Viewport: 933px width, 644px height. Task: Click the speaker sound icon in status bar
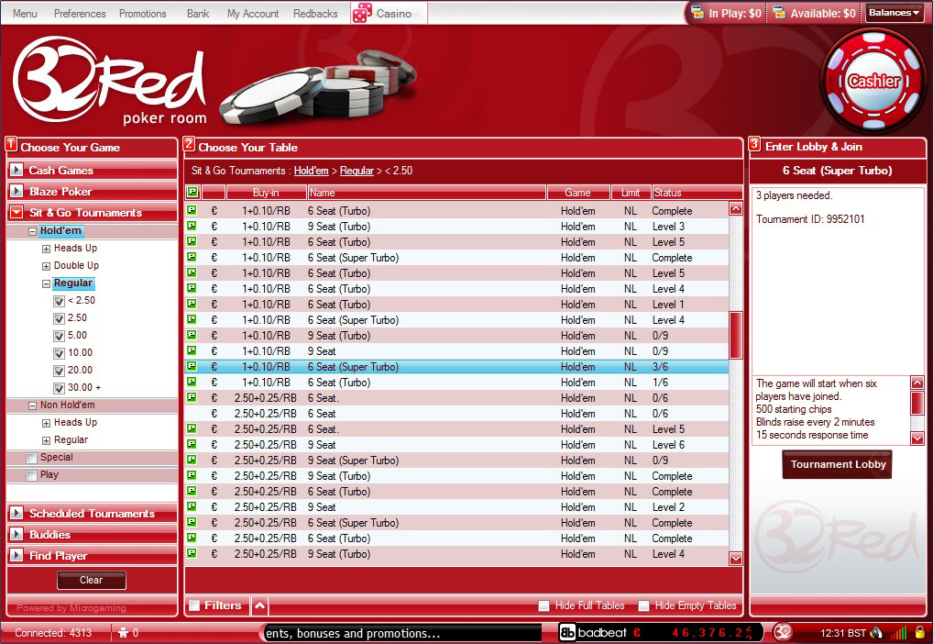click(876, 633)
